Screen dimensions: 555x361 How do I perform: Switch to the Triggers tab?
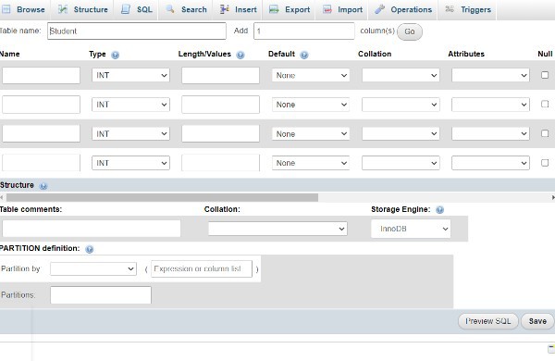[x=468, y=9]
